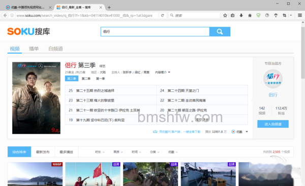The height and width of the screenshot is (186, 305).
Task: Sort results by 最新发布
Action: click(x=43, y=152)
